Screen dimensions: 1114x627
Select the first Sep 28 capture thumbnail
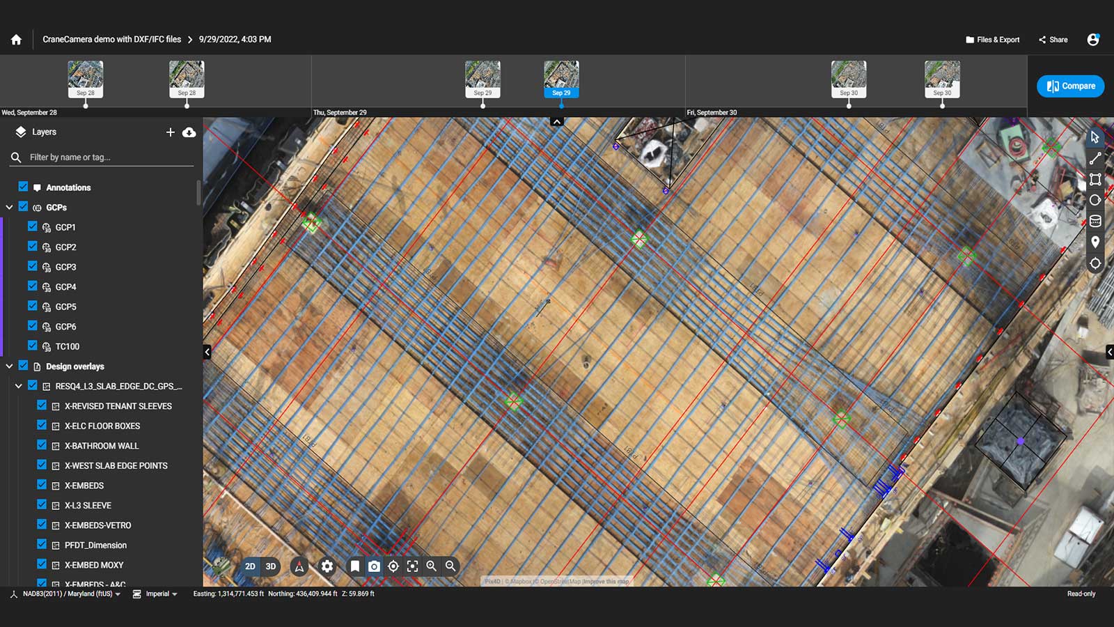point(86,79)
